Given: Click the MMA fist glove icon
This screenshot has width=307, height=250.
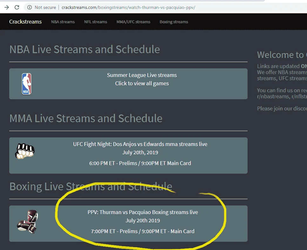Looking at the screenshot, I should [25, 151].
